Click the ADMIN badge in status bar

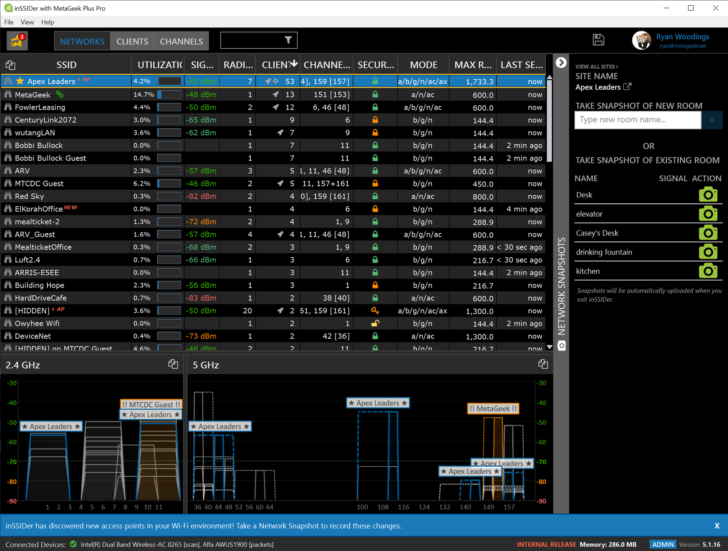point(663,544)
